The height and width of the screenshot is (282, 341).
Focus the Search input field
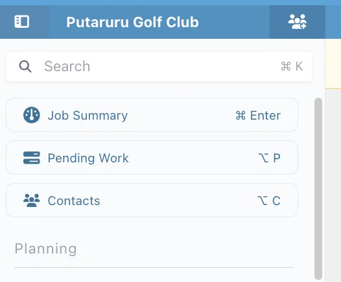coord(159,67)
